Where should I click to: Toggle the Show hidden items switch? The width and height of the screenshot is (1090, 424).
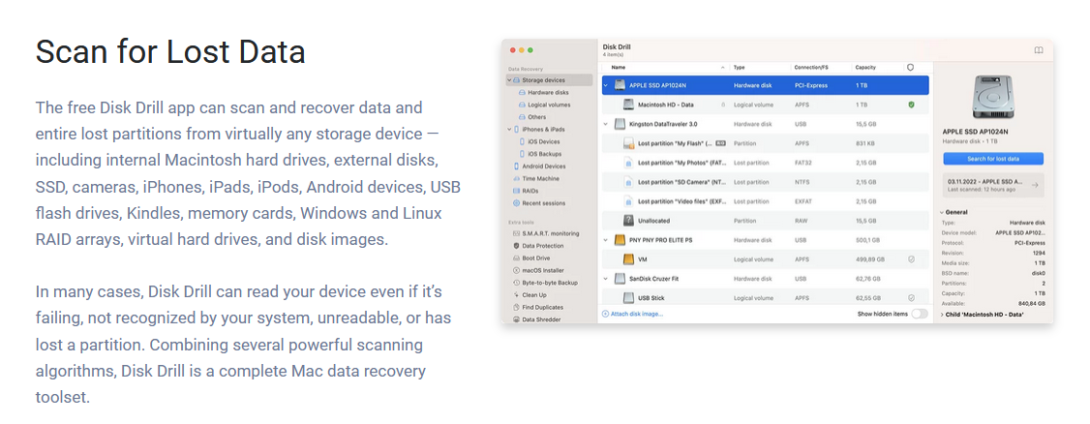(920, 315)
